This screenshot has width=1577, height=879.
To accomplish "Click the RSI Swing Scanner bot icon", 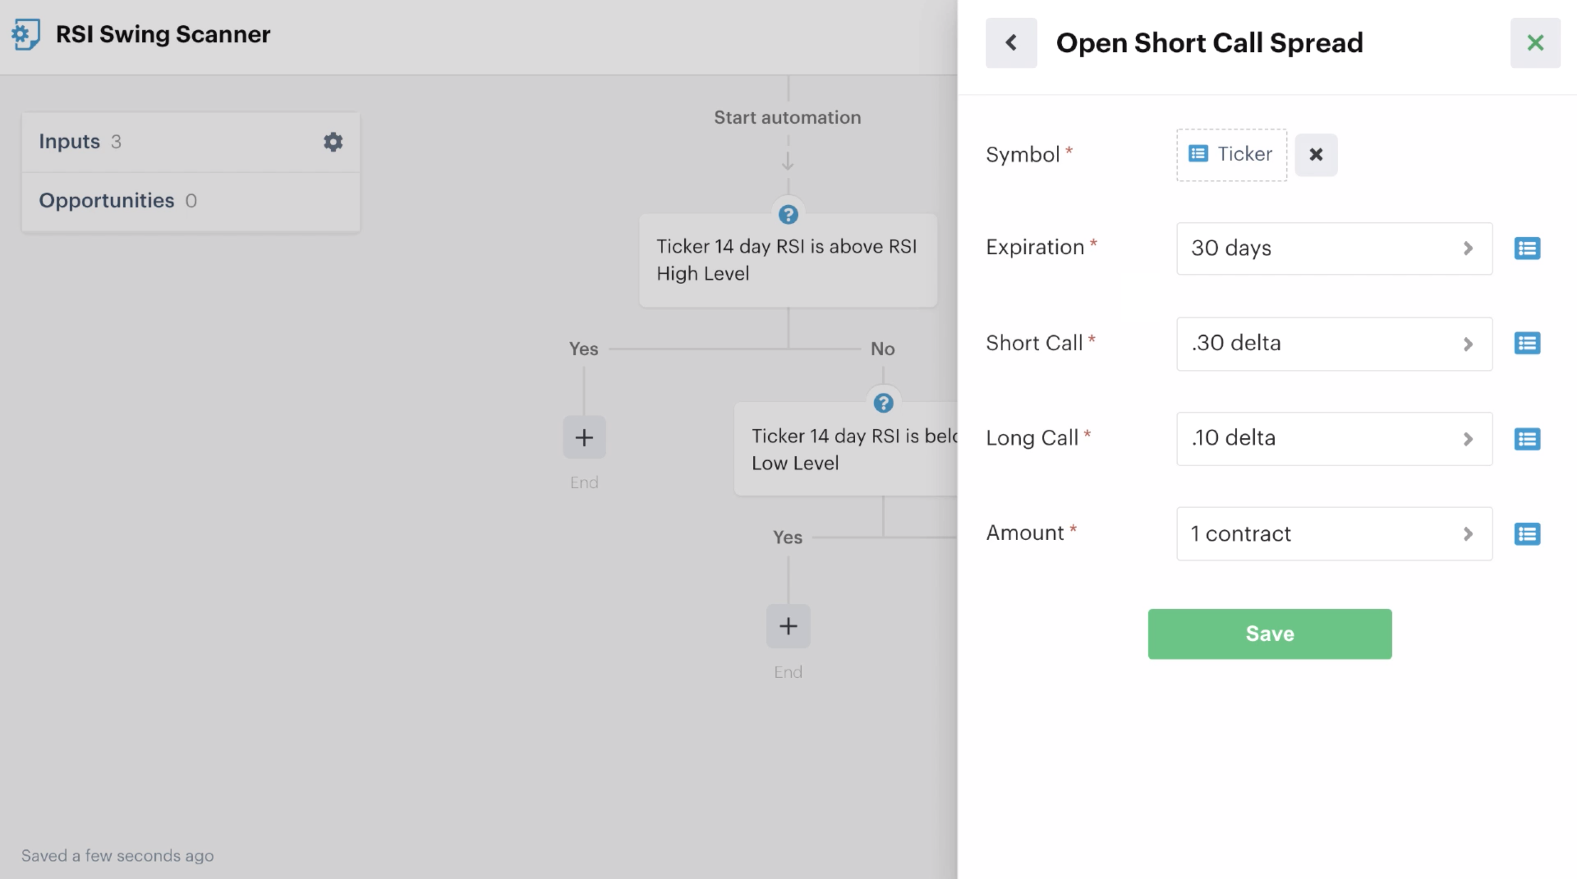I will point(26,34).
